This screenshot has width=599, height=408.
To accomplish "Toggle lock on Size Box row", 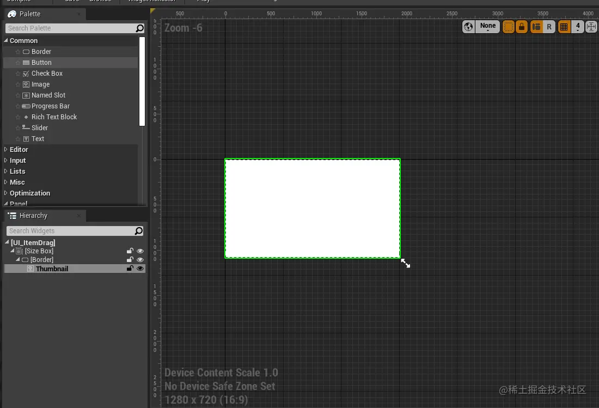I will [130, 251].
